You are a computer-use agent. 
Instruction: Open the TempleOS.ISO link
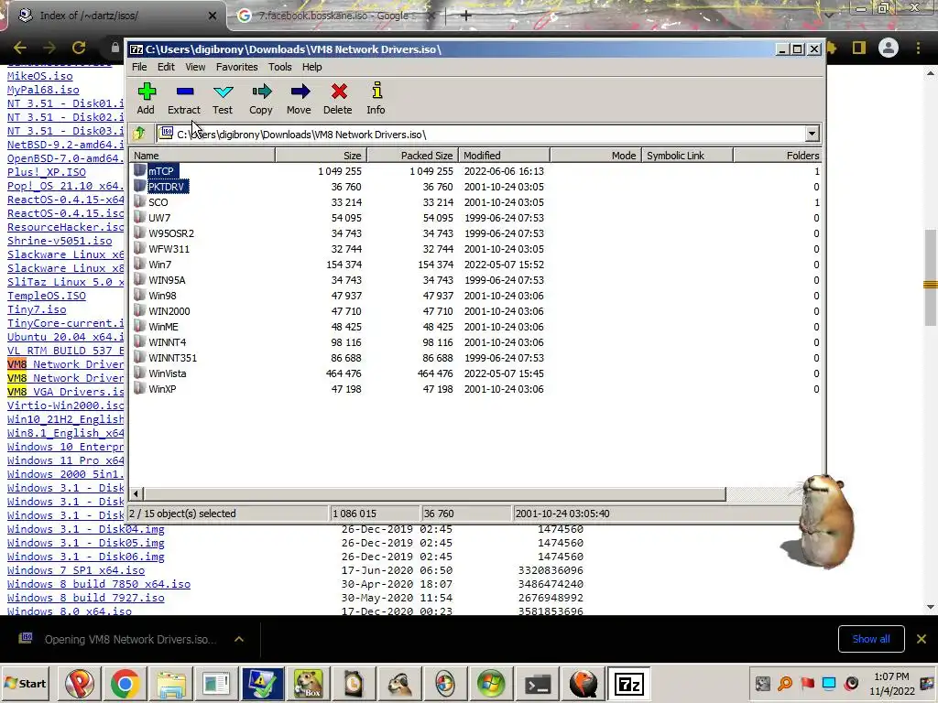pyautogui.click(x=47, y=296)
